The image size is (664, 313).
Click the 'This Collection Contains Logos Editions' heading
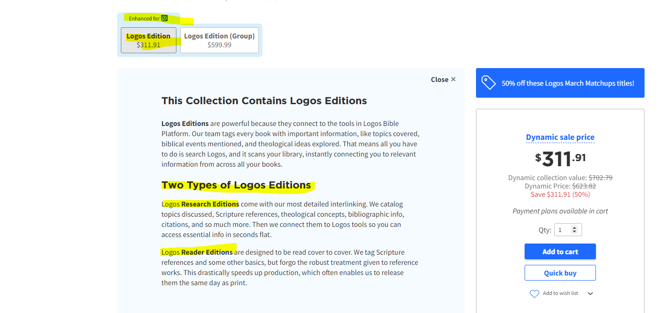point(264,101)
